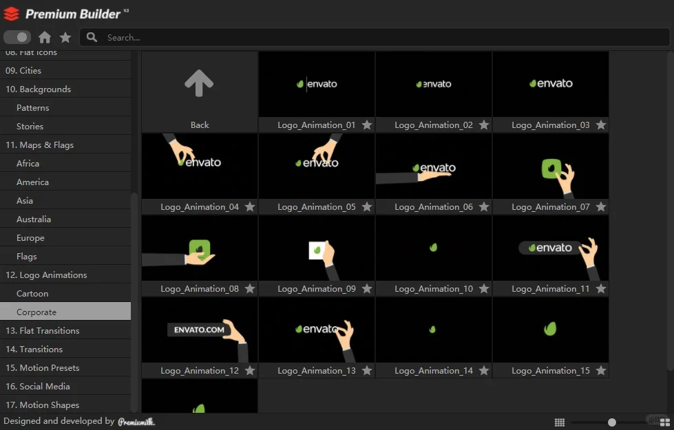Open the 11. Maps & Flags category
Viewport: 674px width, 430px height.
click(65, 144)
